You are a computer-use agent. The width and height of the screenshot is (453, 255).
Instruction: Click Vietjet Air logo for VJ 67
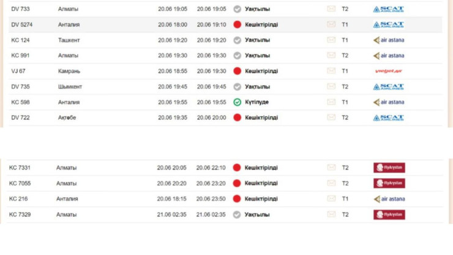(388, 71)
